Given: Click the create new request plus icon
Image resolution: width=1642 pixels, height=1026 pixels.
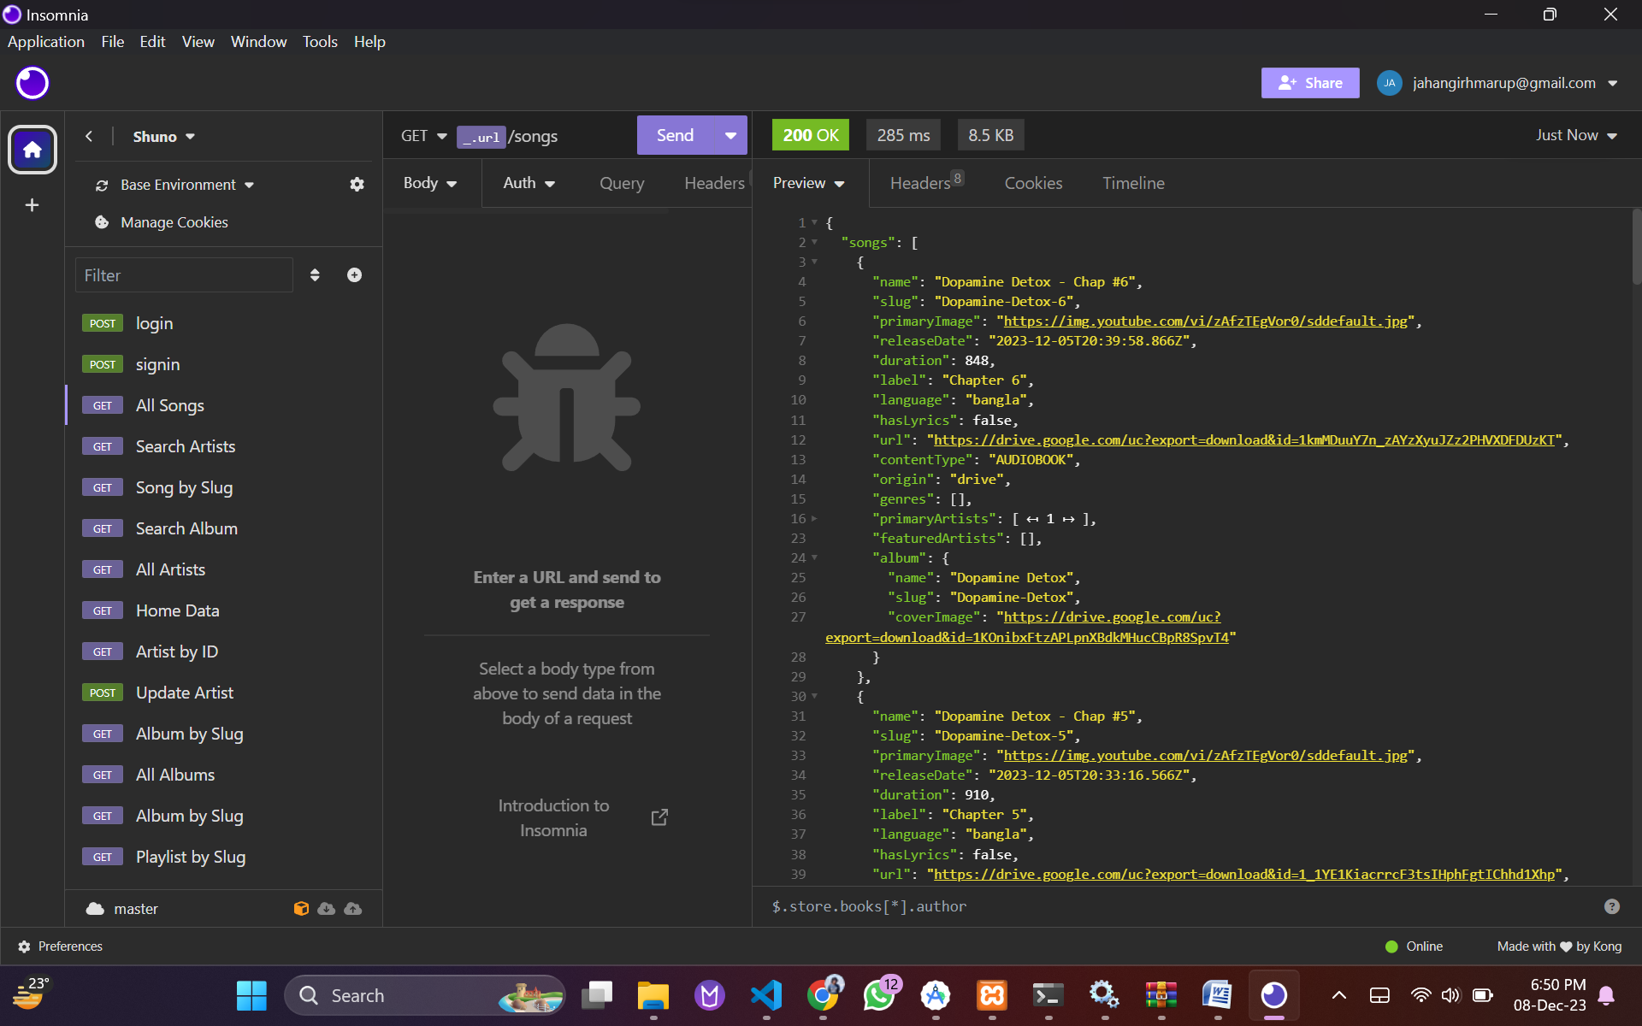Looking at the screenshot, I should point(354,274).
